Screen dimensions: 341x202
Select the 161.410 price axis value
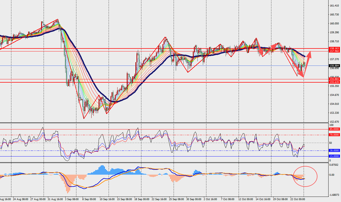pos(334,6)
